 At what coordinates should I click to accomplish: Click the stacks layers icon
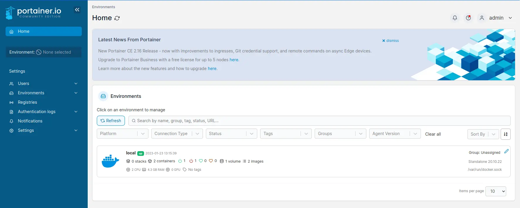tap(128, 161)
